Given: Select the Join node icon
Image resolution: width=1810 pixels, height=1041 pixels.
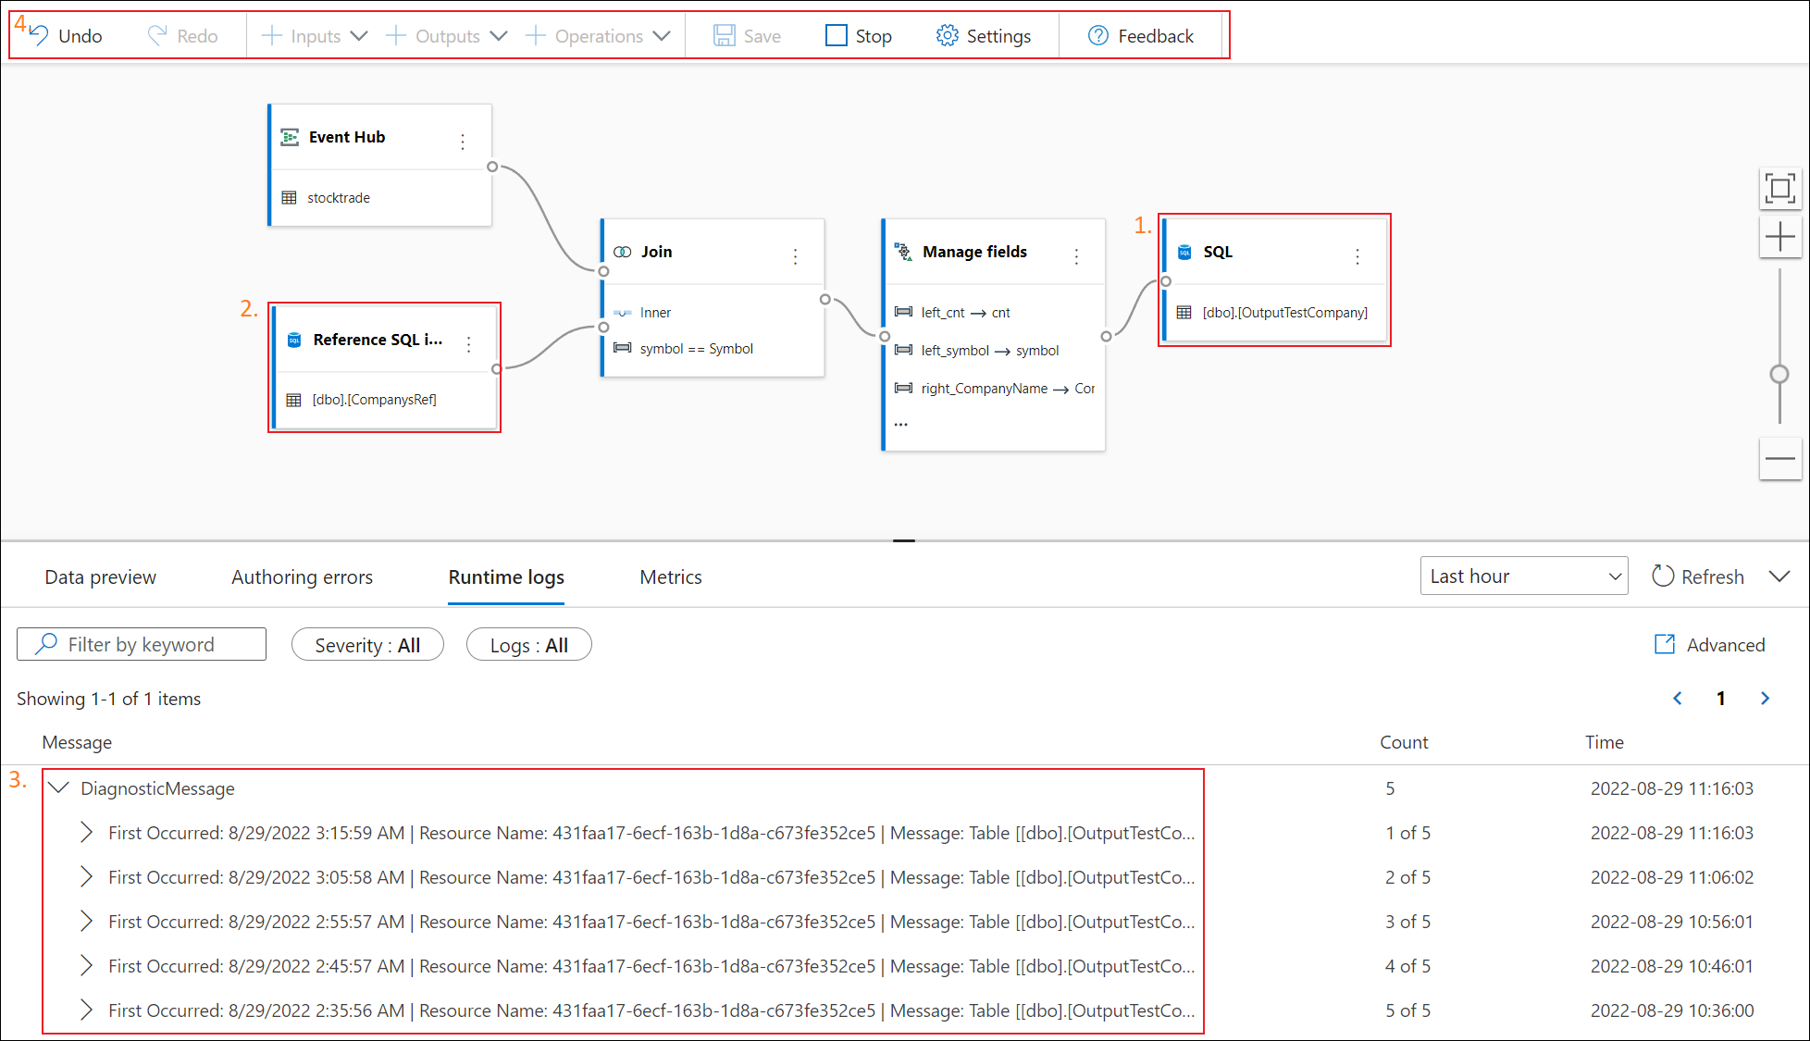Looking at the screenshot, I should [623, 252].
